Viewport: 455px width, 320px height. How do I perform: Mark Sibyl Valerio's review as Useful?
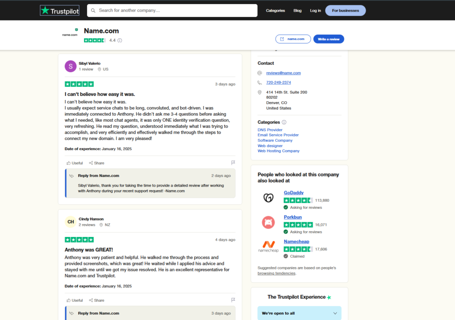pyautogui.click(x=75, y=163)
